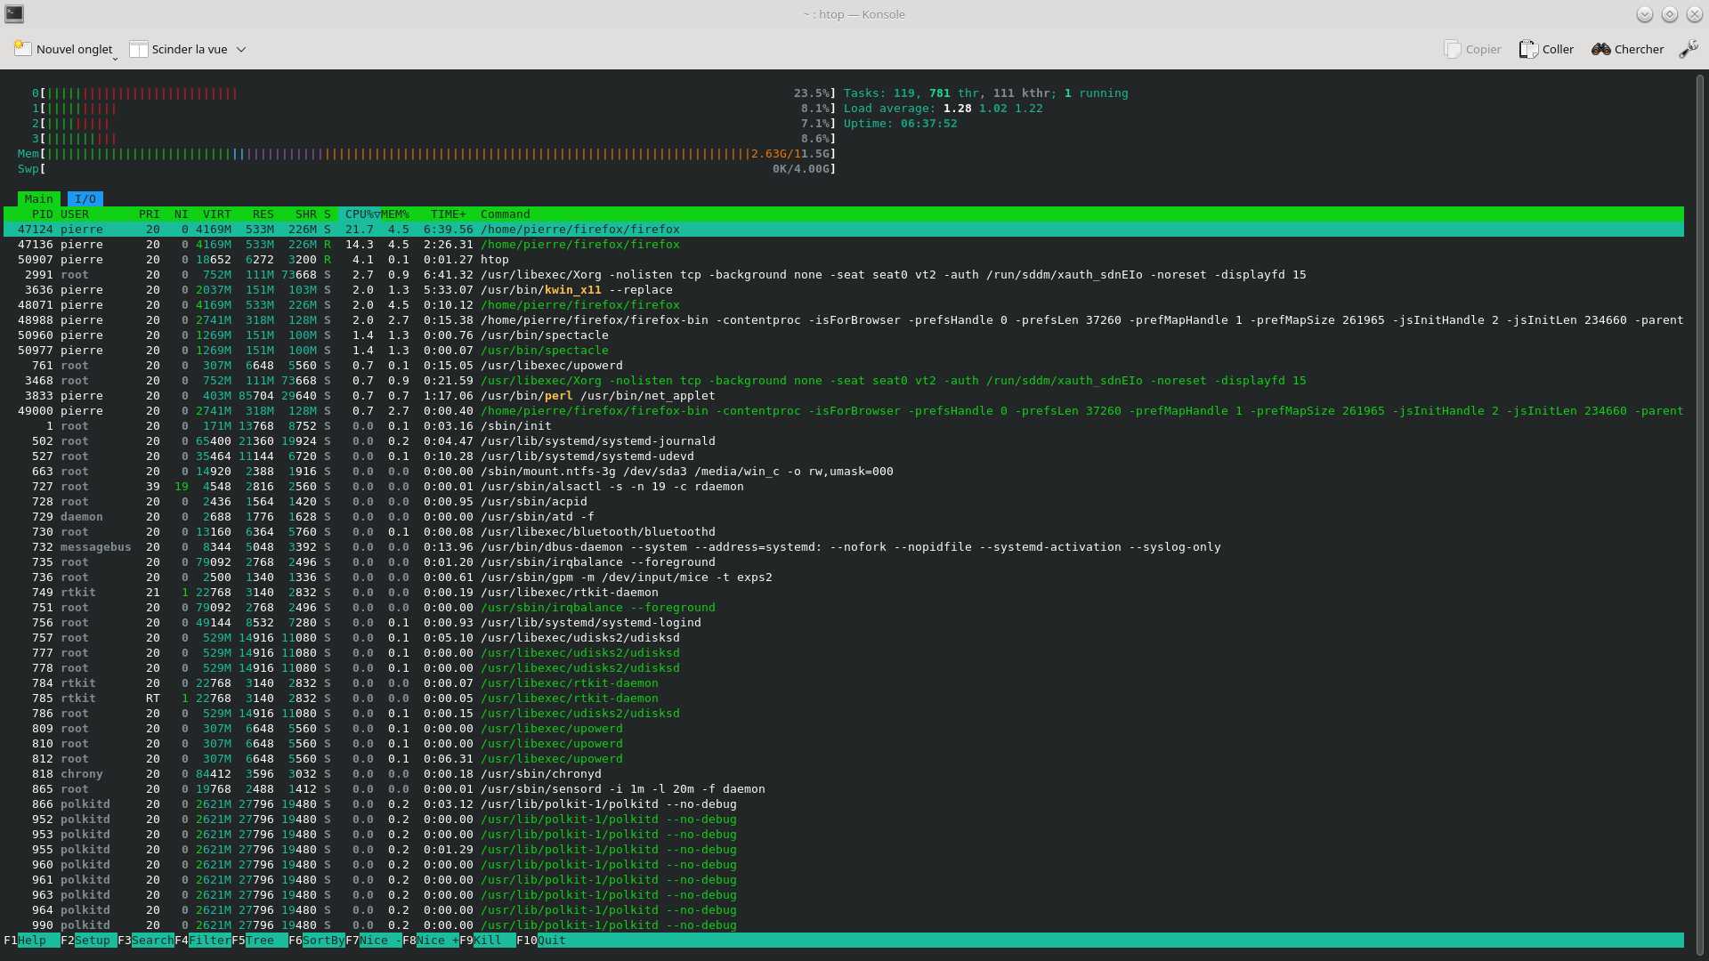The image size is (1709, 961).
Task: Sort by the Command column header
Action: coord(506,214)
